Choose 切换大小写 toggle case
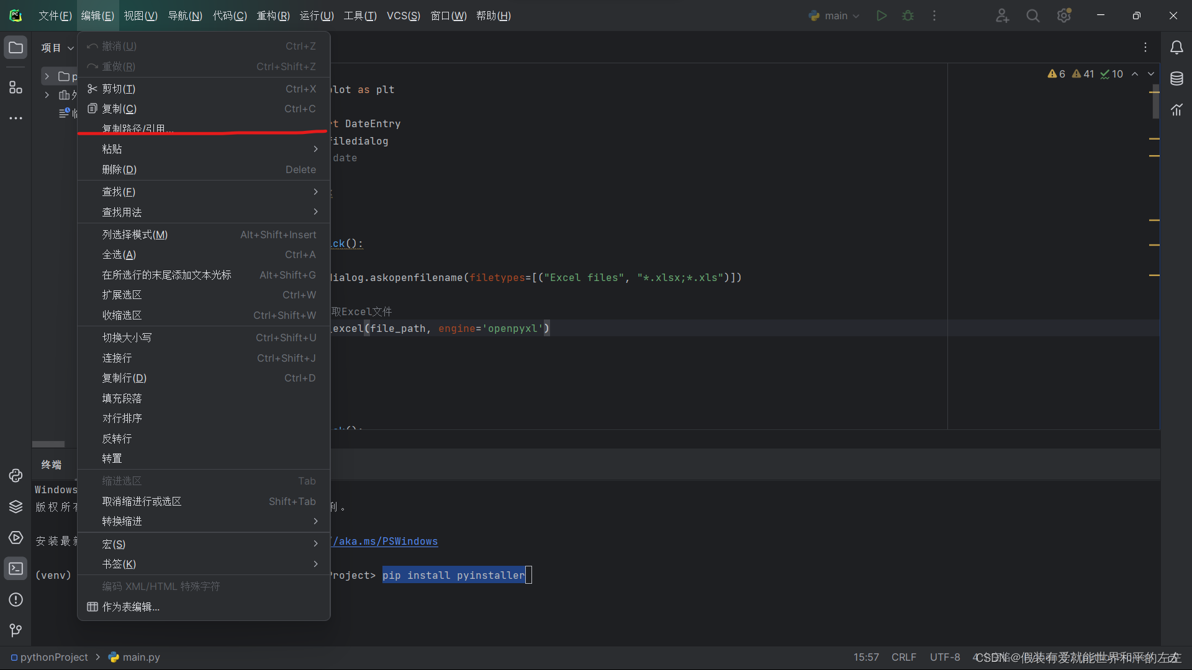This screenshot has width=1192, height=670. click(x=204, y=337)
